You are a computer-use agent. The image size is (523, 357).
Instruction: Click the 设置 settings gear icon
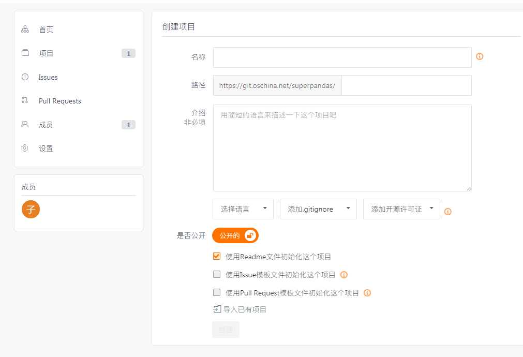click(x=25, y=148)
